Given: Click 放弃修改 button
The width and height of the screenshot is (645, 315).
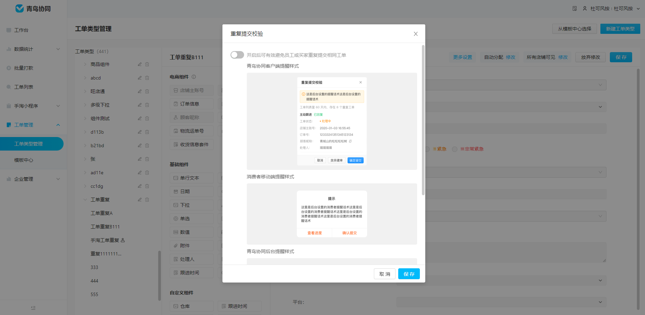Looking at the screenshot, I should [x=591, y=57].
